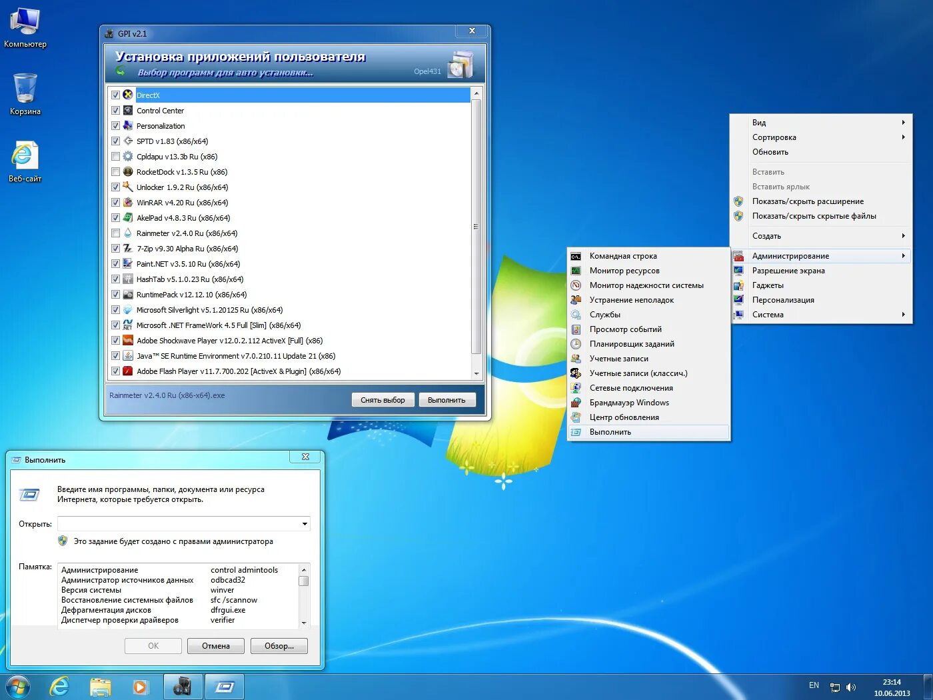Click the Выполнить button in GPI
This screenshot has height=700, width=933.
tap(447, 400)
